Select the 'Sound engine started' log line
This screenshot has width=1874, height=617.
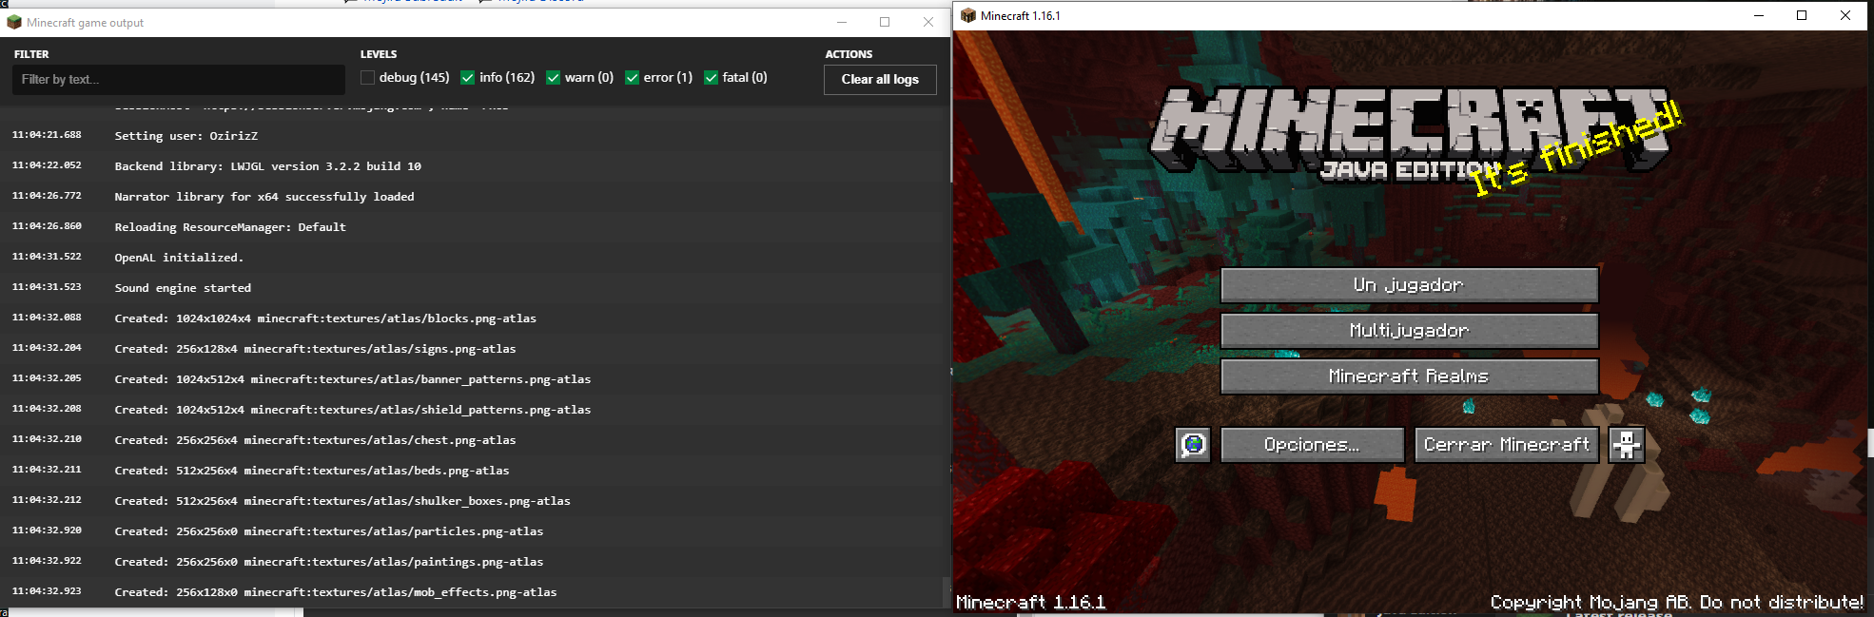tap(472, 288)
